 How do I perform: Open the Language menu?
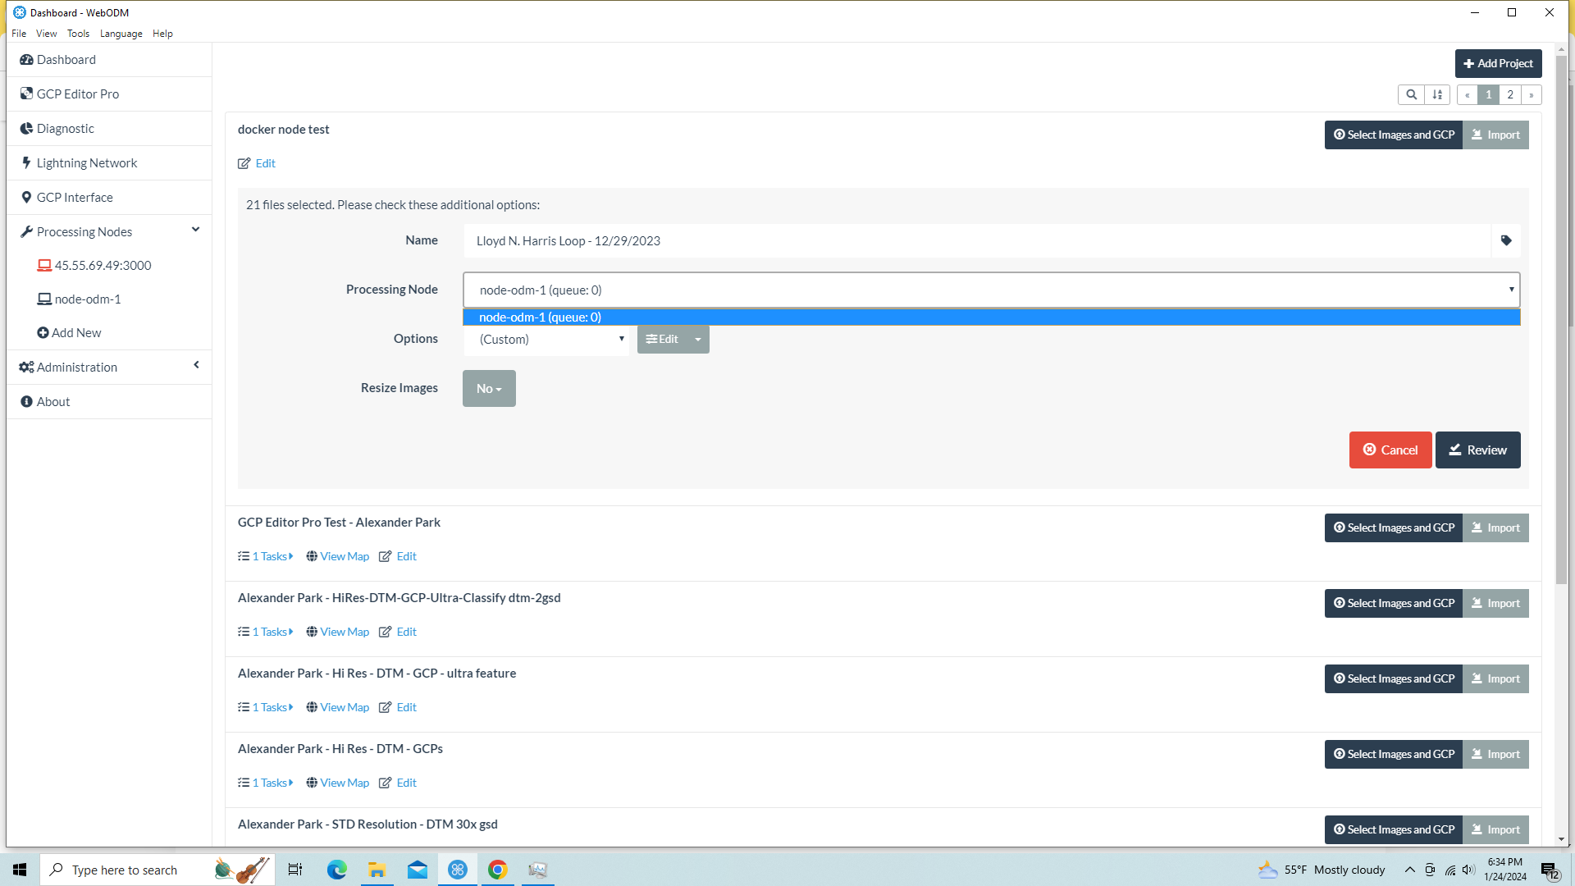point(121,34)
